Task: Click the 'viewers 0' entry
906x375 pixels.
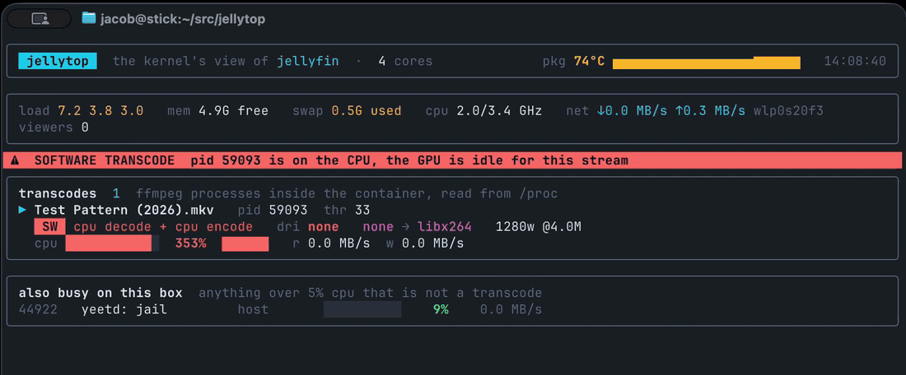Action: 54,127
